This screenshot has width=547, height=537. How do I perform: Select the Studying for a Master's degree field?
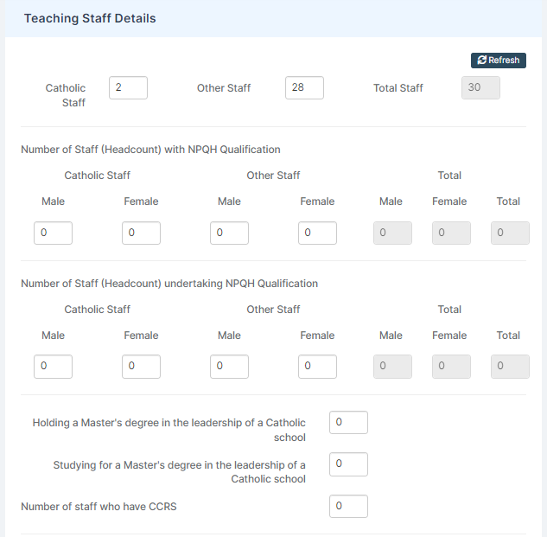pos(348,464)
